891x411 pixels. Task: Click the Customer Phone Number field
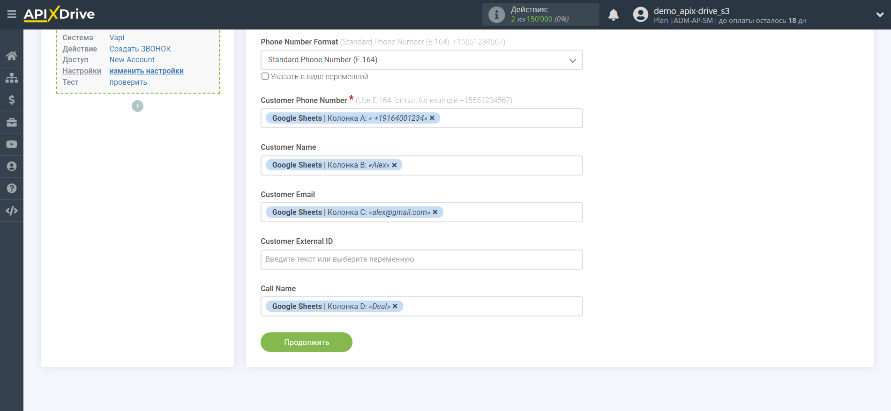(x=421, y=118)
